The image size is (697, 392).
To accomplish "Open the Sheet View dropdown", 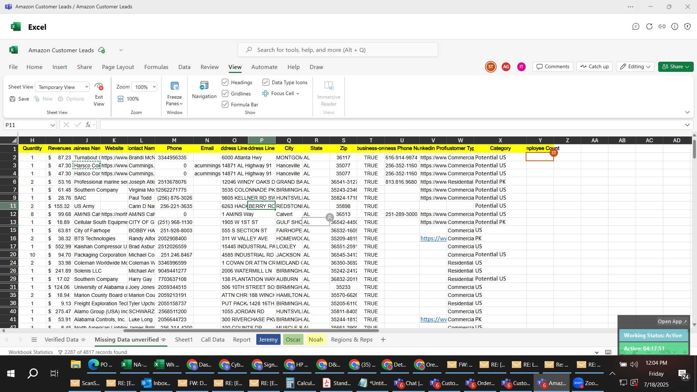I will pyautogui.click(x=62, y=87).
